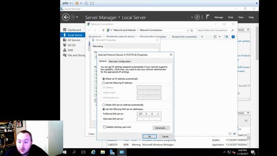Open view options dropdown arrow in Network Connections

tap(219, 37)
